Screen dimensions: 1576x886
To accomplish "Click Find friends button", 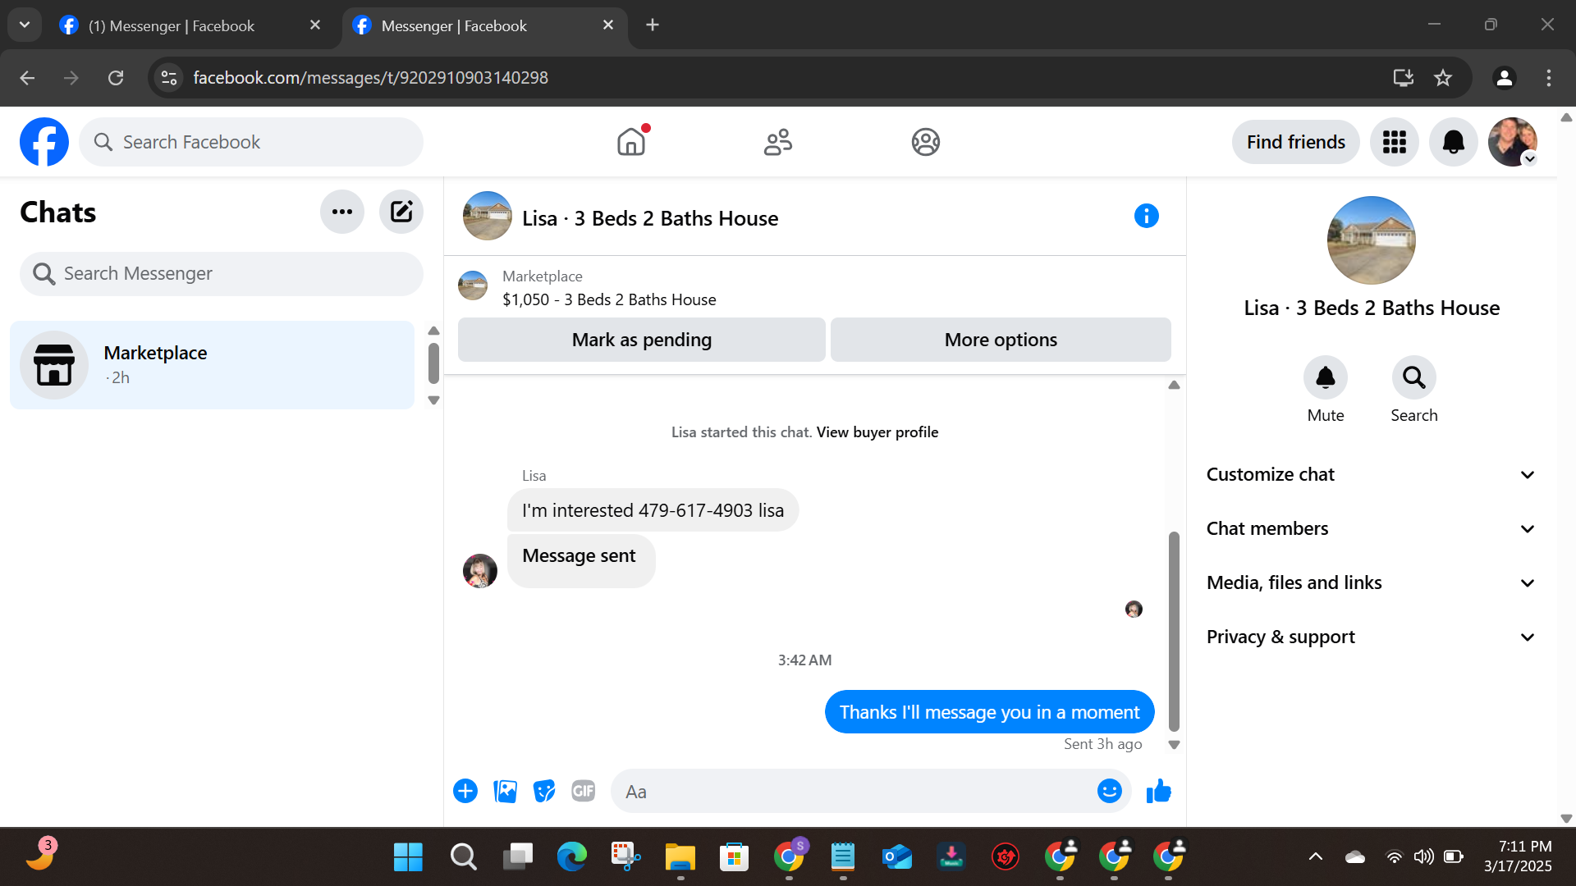I will 1295,142.
